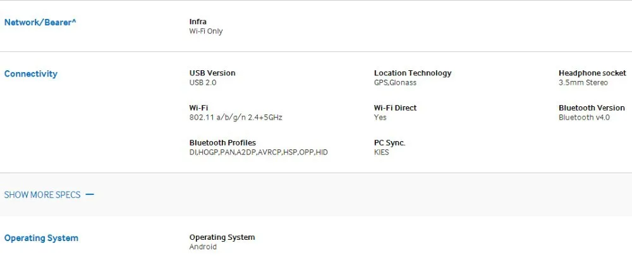The width and height of the screenshot is (632, 267).
Task: Click the KIES value text
Action: (381, 152)
